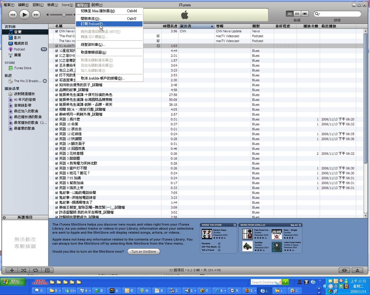
Task: Click Search Desktop field in taskbar
Action: coord(266,282)
